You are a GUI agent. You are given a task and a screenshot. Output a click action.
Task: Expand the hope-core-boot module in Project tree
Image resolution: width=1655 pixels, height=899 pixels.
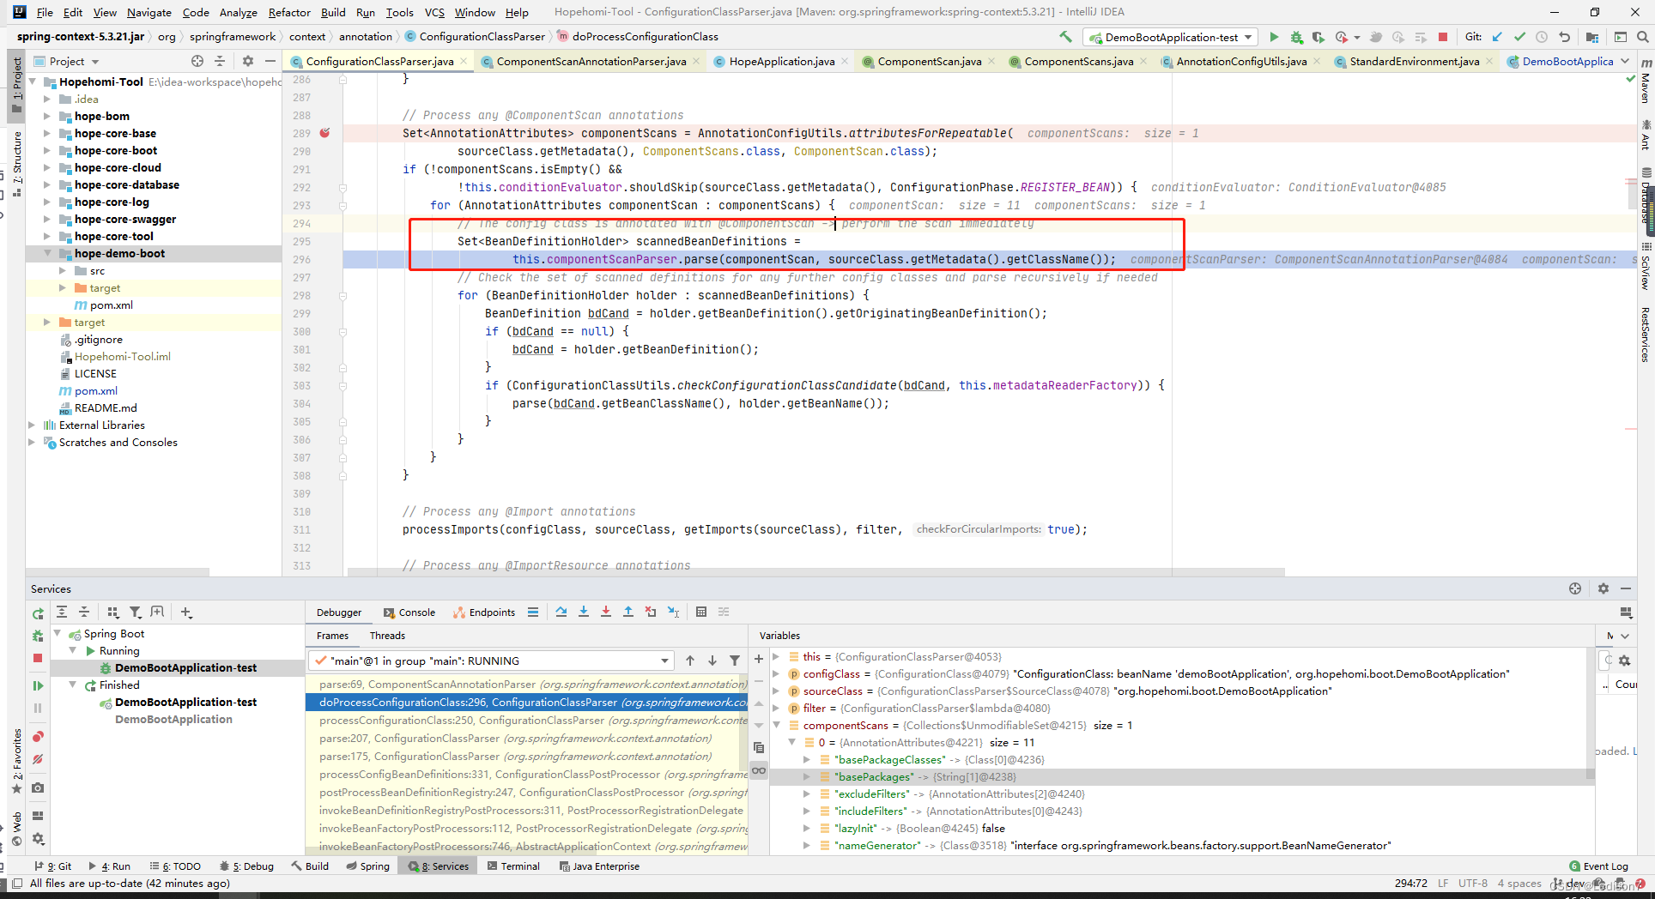tap(47, 151)
